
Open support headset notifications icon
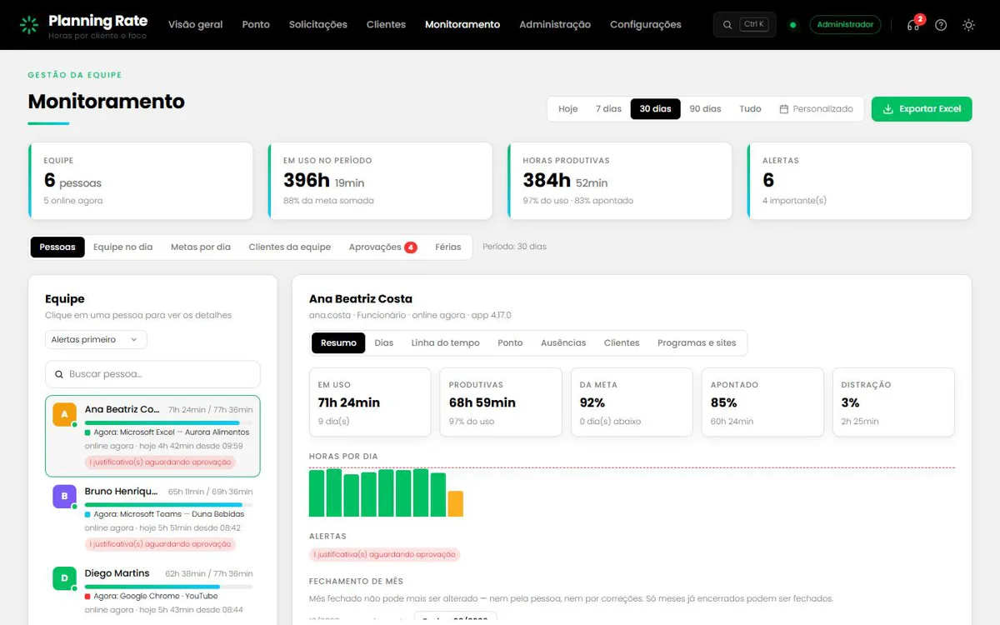pos(913,25)
